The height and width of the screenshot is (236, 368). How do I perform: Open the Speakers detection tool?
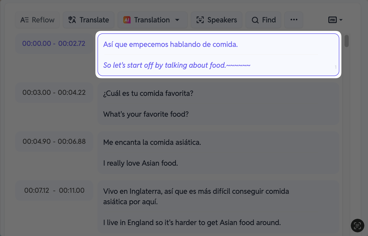coord(217,20)
